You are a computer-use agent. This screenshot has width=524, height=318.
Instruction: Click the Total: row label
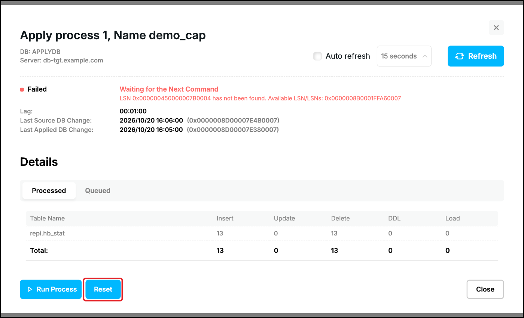(39, 250)
